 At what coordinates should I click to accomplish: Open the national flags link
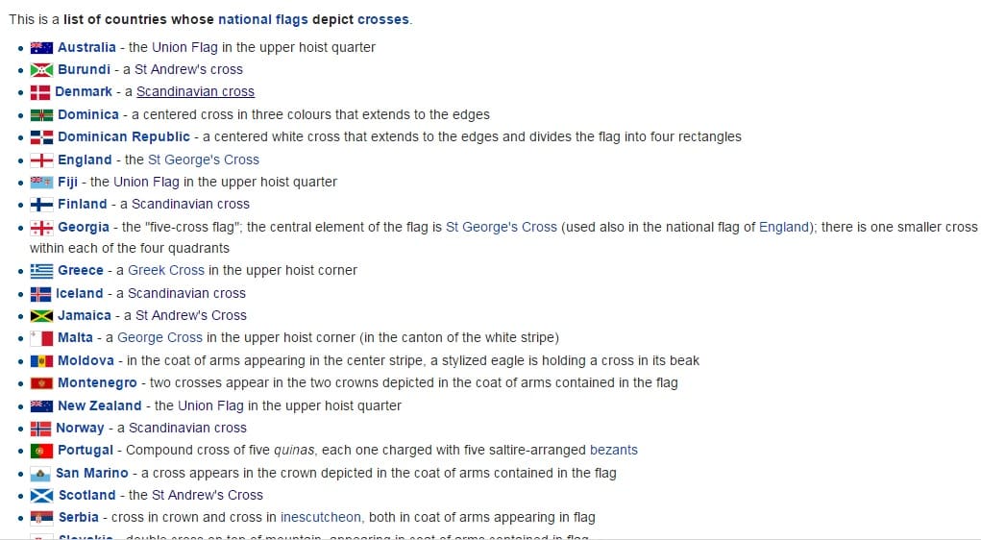tap(262, 19)
